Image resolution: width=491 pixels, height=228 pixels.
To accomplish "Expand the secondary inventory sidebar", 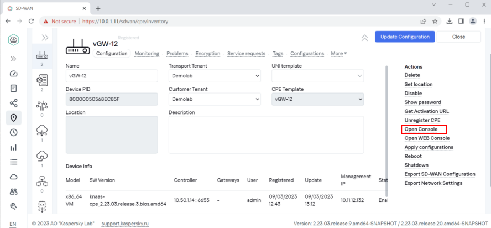I will click(45, 38).
